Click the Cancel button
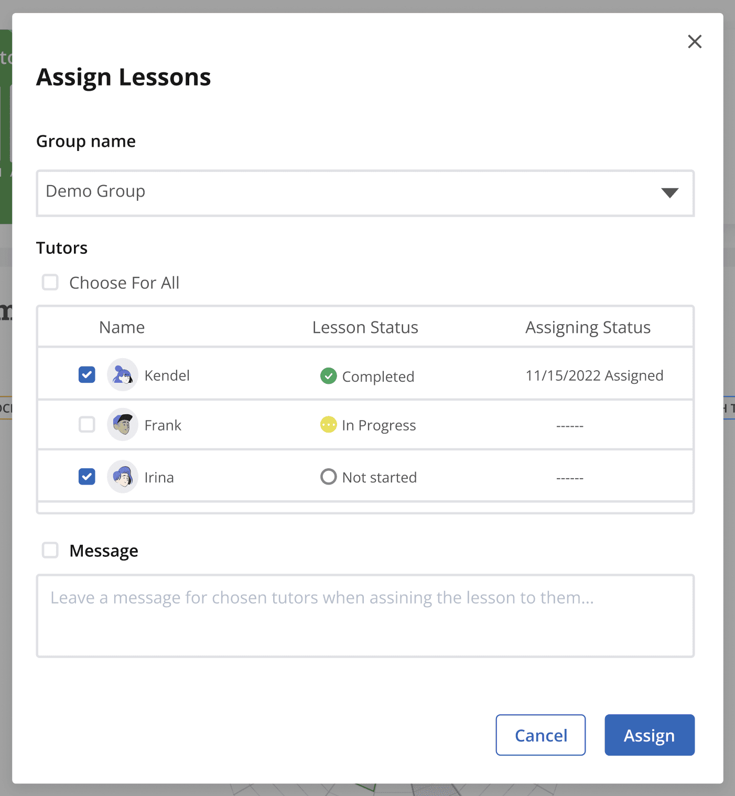The height and width of the screenshot is (796, 735). tap(541, 735)
